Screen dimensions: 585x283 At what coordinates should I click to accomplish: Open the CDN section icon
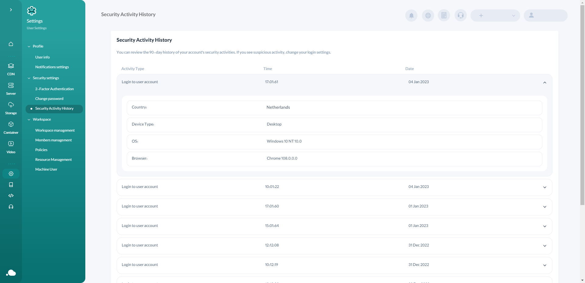[x=11, y=66]
